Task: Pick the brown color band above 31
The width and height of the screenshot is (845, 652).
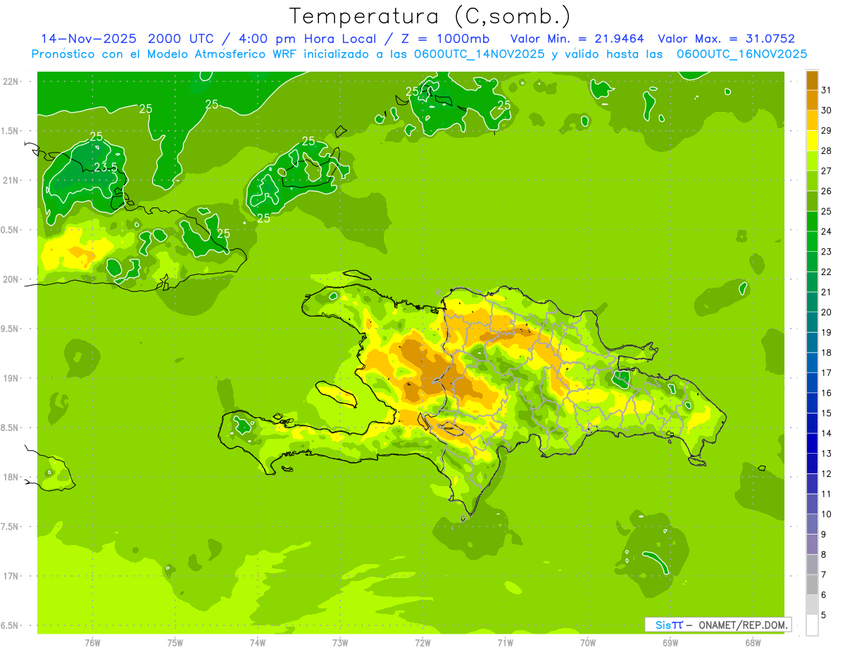Action: (812, 80)
